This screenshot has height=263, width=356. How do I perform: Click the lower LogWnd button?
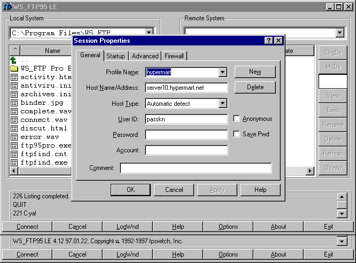tap(128, 254)
